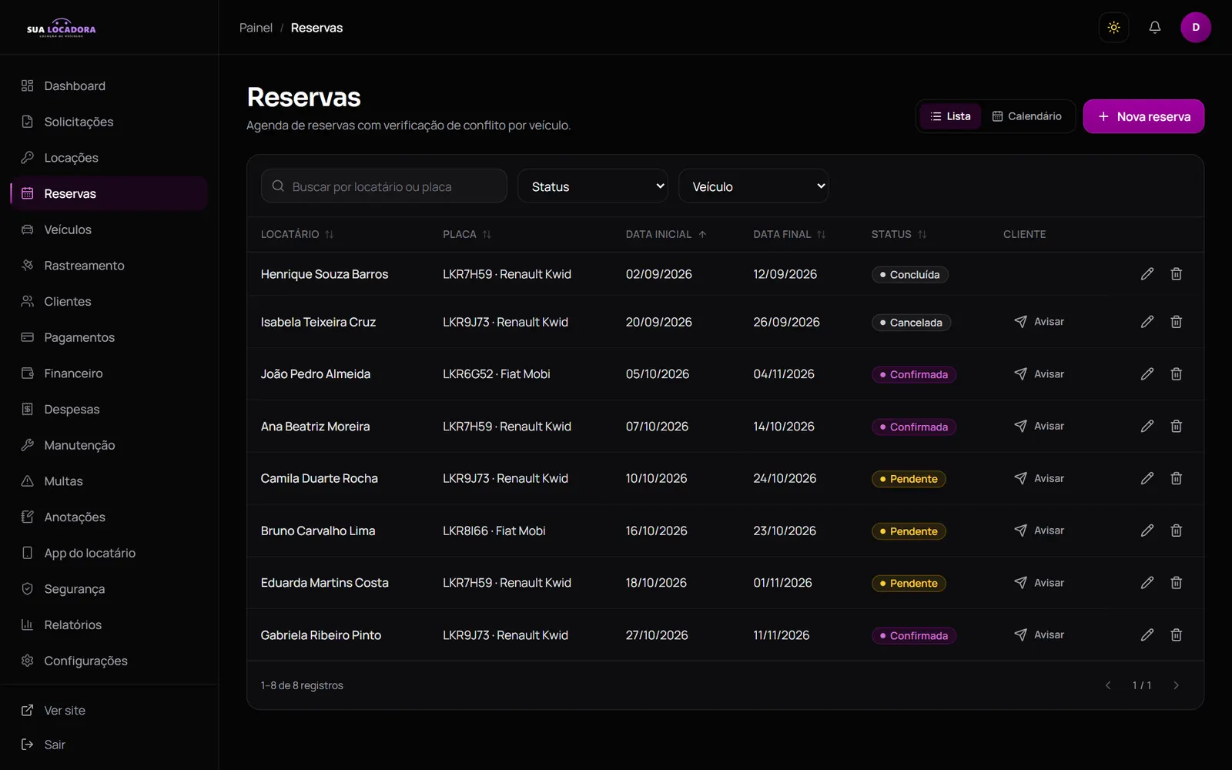Delete Henrique Souza Barros reservation
The image size is (1232, 770).
click(x=1176, y=274)
